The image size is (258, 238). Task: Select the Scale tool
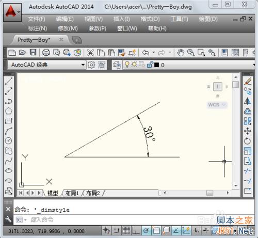pyautogui.click(x=248, y=151)
